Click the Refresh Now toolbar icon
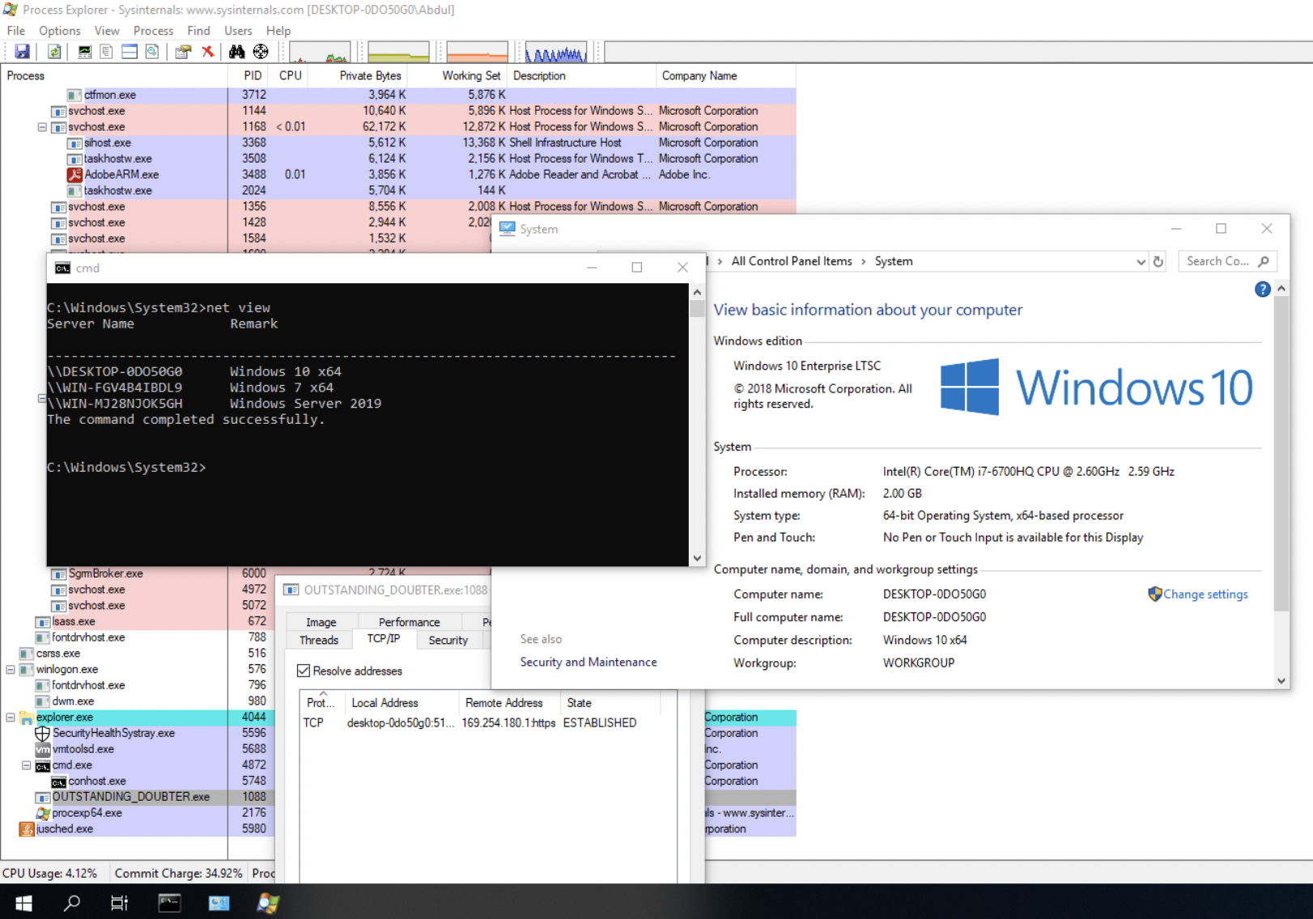The width and height of the screenshot is (1313, 919). point(53,52)
